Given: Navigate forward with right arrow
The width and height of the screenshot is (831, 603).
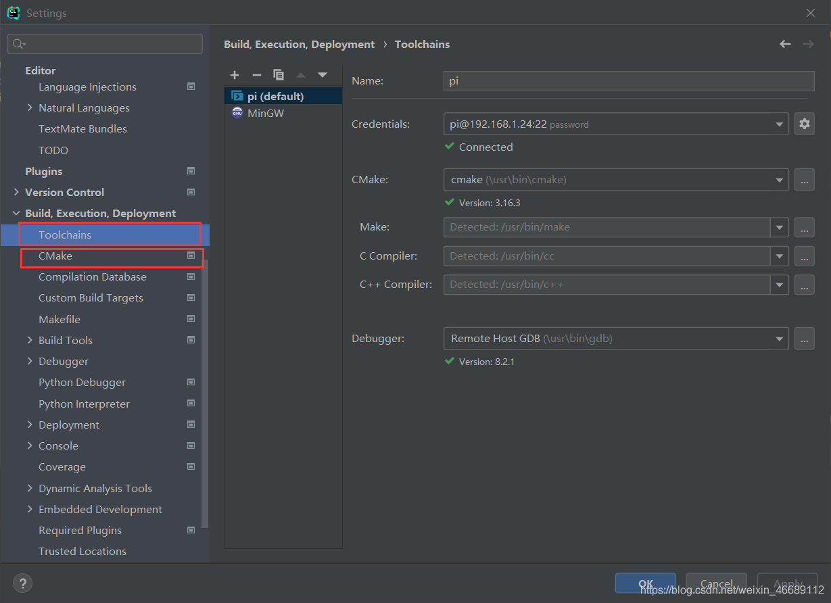Looking at the screenshot, I should (x=808, y=44).
